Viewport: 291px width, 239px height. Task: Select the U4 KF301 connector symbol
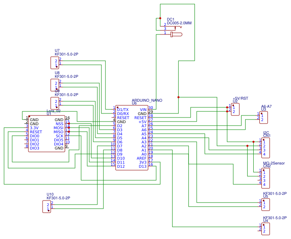265,229
